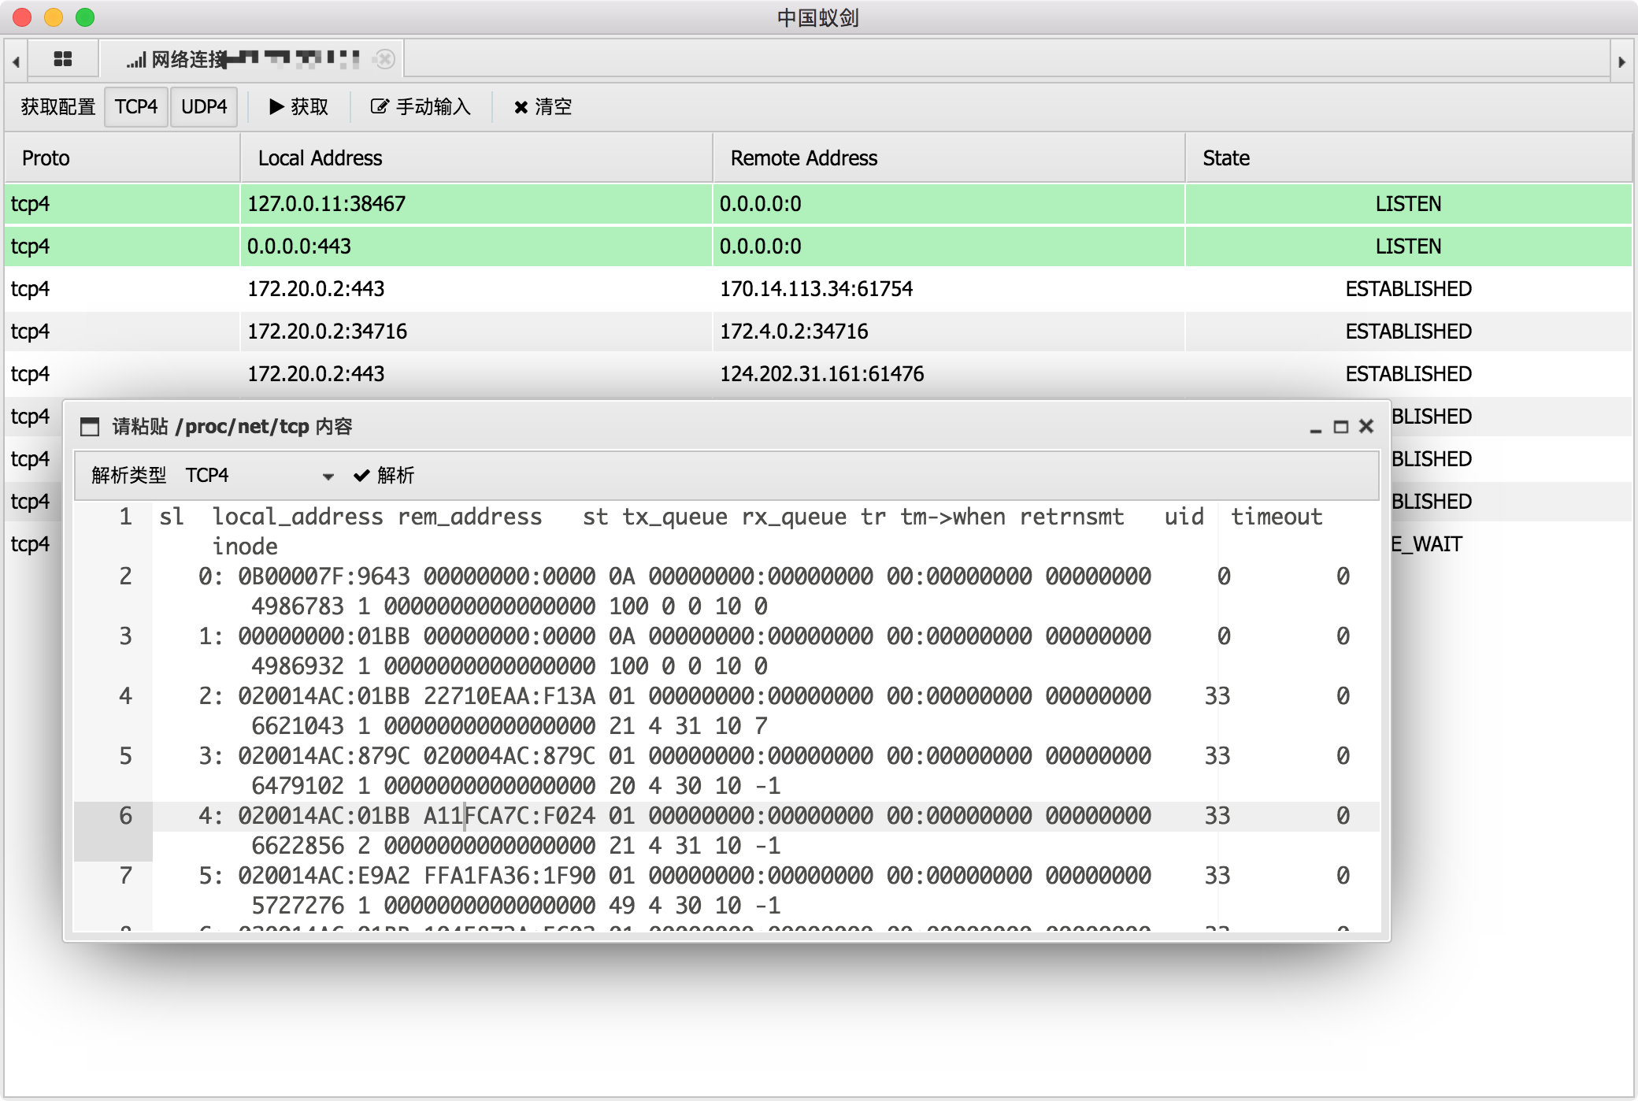Open manual input using the pencil icon
Viewport: 1638px width, 1101px height.
click(379, 106)
